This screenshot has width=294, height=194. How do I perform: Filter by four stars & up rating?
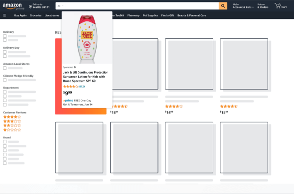[12, 117]
